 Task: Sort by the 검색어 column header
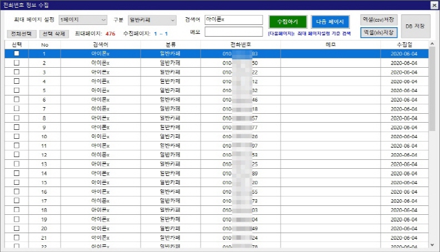(101, 44)
